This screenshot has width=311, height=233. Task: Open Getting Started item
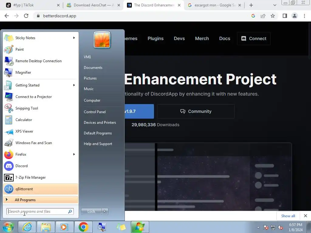(x=41, y=85)
